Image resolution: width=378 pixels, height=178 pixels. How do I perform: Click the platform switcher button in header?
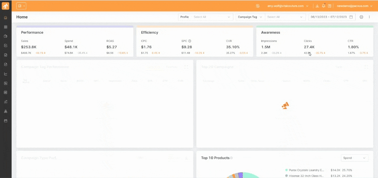[21, 6]
